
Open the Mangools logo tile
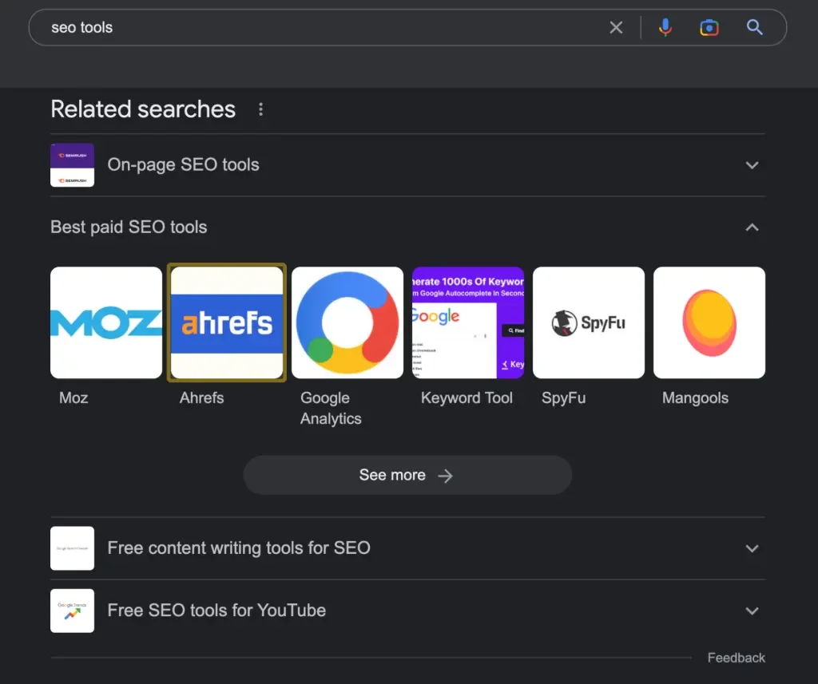709,322
